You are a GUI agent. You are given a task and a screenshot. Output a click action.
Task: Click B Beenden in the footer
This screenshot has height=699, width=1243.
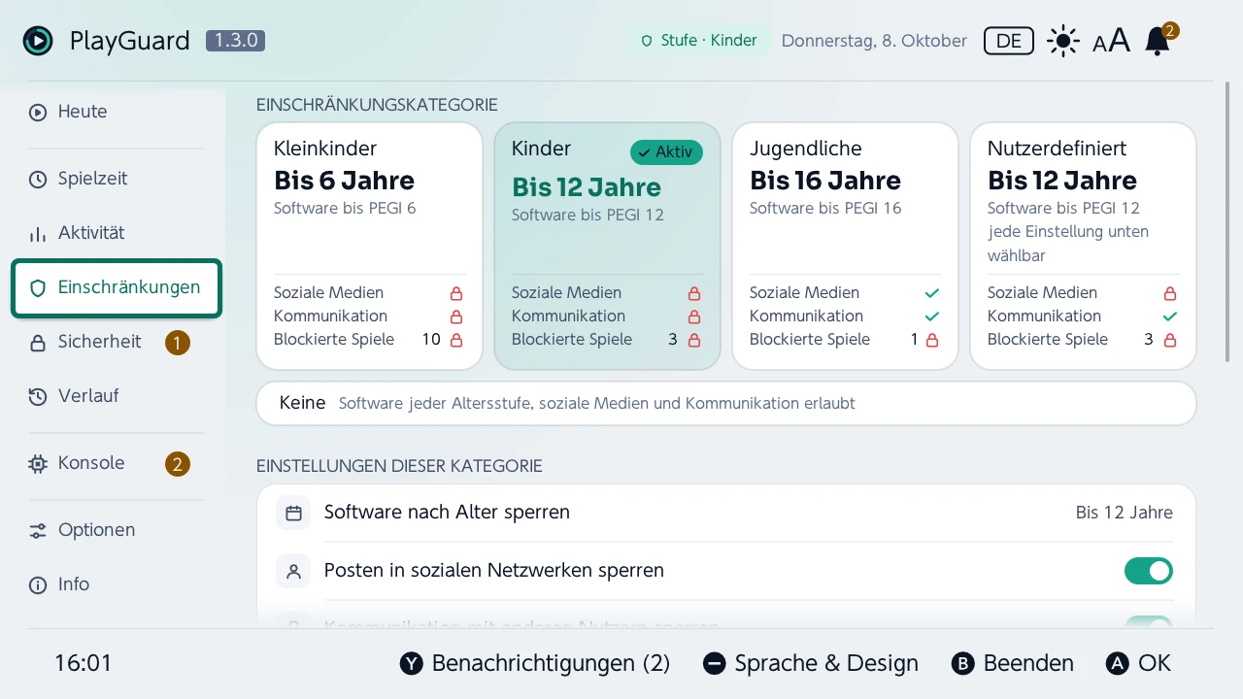1012,664
